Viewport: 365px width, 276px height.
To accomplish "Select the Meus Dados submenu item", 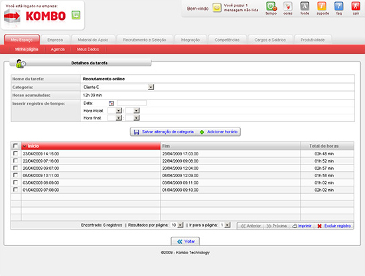I will pyautogui.click(x=88, y=49).
